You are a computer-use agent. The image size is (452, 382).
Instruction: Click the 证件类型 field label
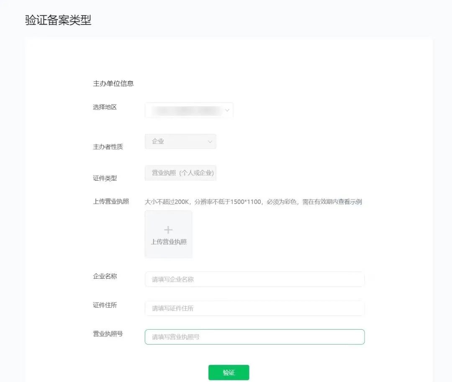(105, 178)
